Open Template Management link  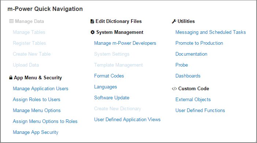(x=118, y=65)
